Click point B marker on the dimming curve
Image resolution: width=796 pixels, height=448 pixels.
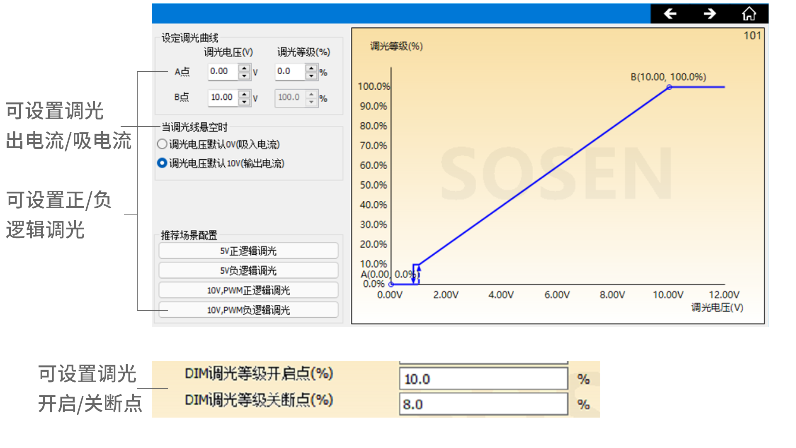point(670,87)
